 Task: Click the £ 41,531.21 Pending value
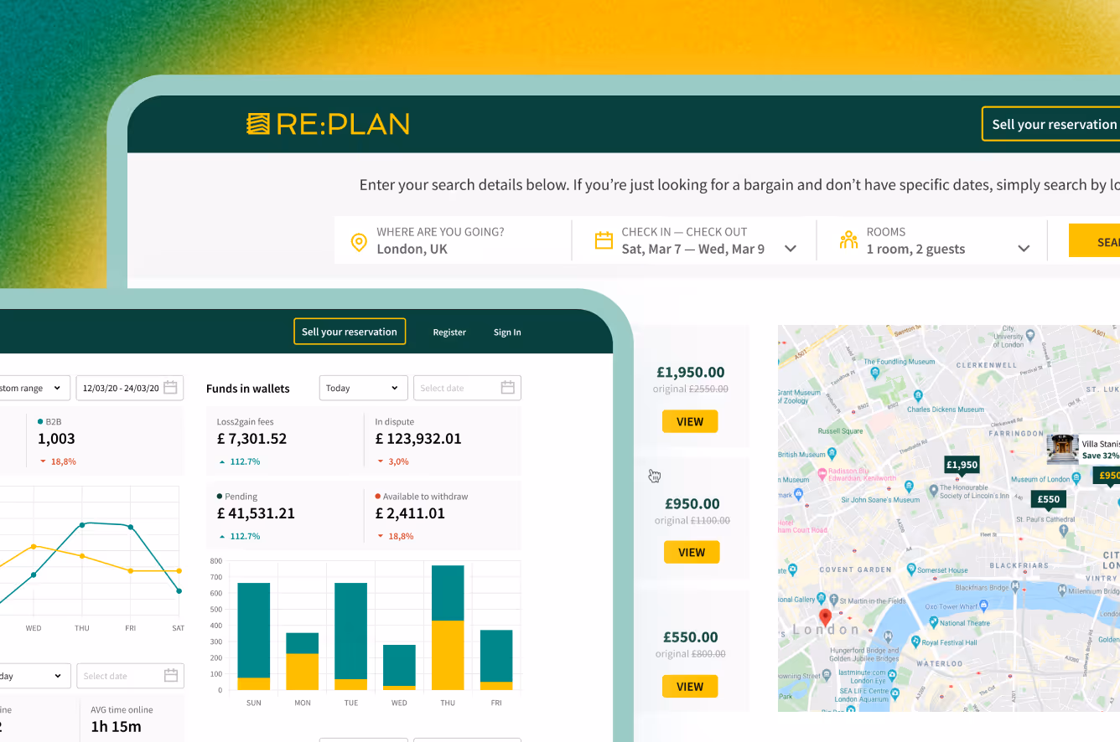(256, 513)
